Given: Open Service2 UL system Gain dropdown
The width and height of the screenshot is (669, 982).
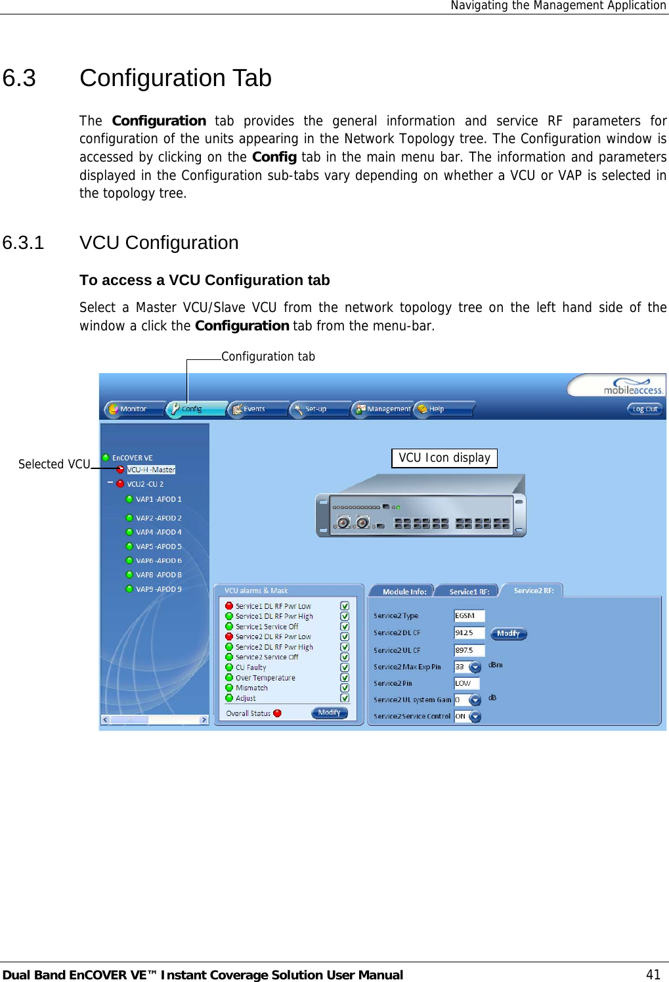Looking at the screenshot, I should (x=475, y=700).
